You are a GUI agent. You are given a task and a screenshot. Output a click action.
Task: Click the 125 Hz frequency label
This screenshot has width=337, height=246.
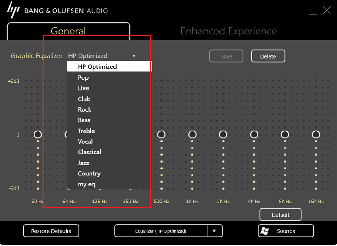[100, 202]
